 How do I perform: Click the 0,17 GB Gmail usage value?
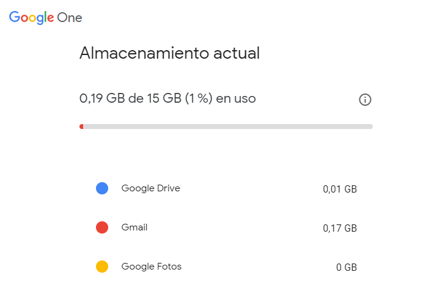[340, 229]
